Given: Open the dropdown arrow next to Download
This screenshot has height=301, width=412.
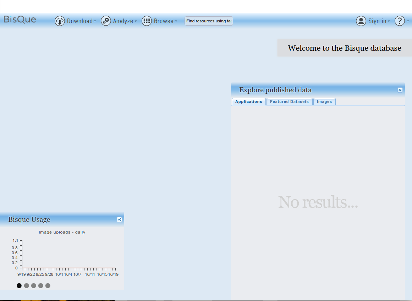Looking at the screenshot, I should pyautogui.click(x=95, y=21).
